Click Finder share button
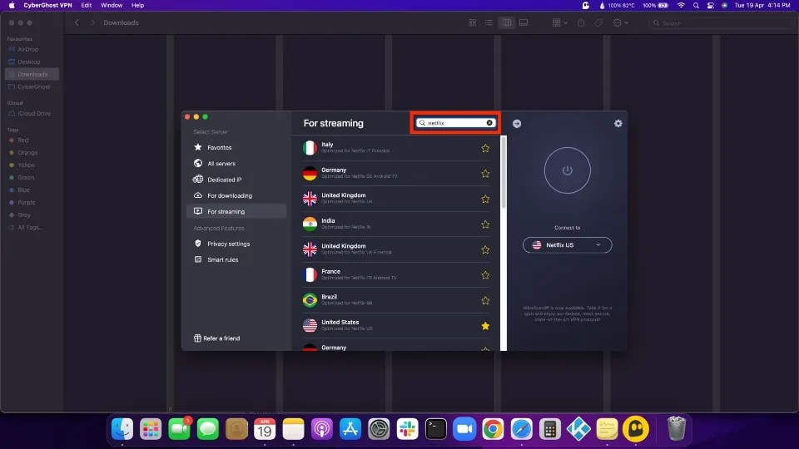Screen dimensions: 799x449 [x=581, y=22]
